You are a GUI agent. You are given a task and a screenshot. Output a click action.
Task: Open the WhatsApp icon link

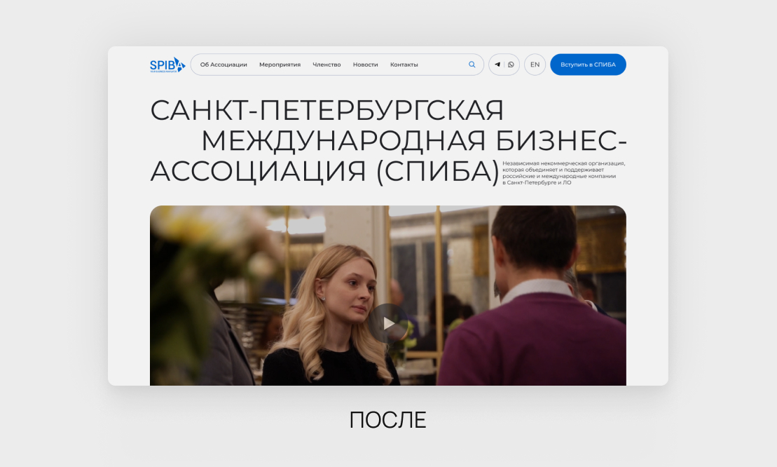[511, 65]
